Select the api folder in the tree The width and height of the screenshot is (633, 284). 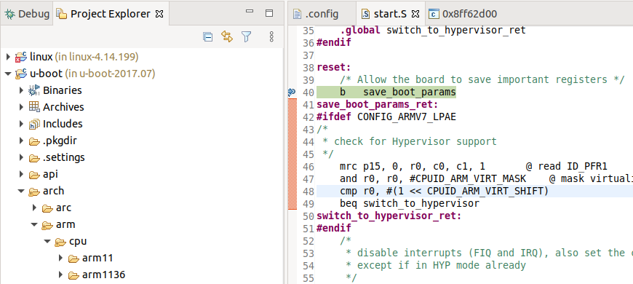pyautogui.click(x=50, y=175)
